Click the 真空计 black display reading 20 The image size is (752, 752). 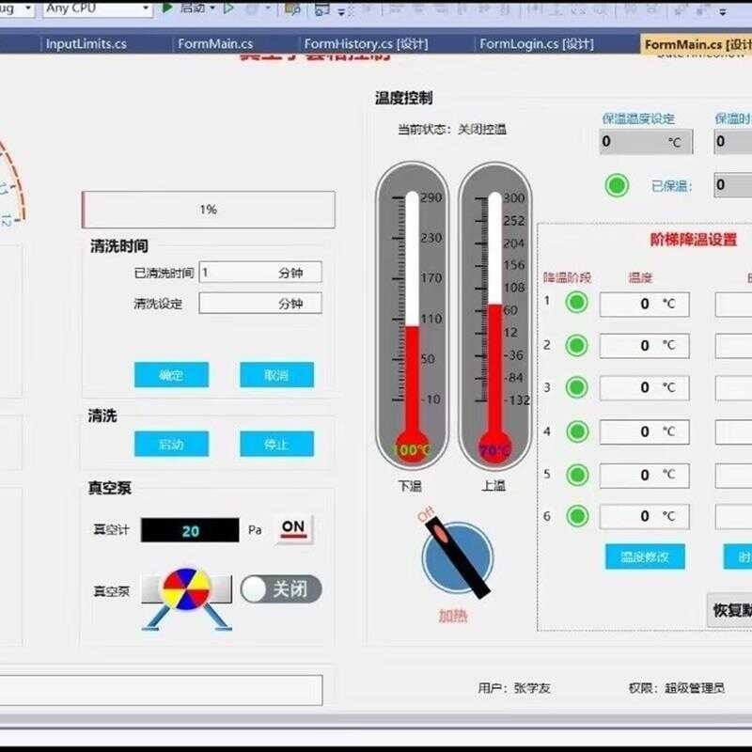[190, 530]
